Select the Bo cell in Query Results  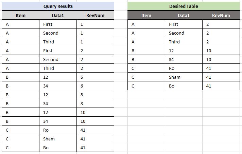58,148
